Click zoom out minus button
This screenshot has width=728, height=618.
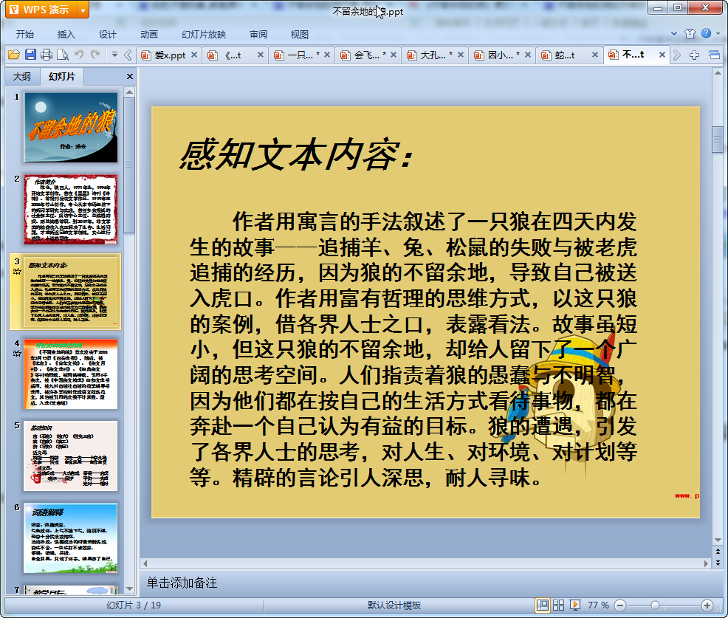[620, 605]
